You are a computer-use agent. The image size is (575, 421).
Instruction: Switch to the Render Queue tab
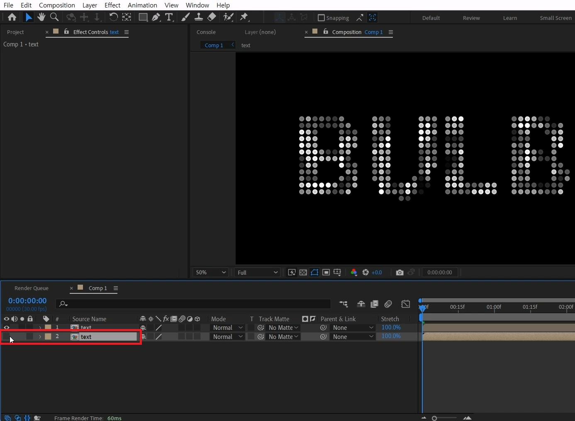32,288
